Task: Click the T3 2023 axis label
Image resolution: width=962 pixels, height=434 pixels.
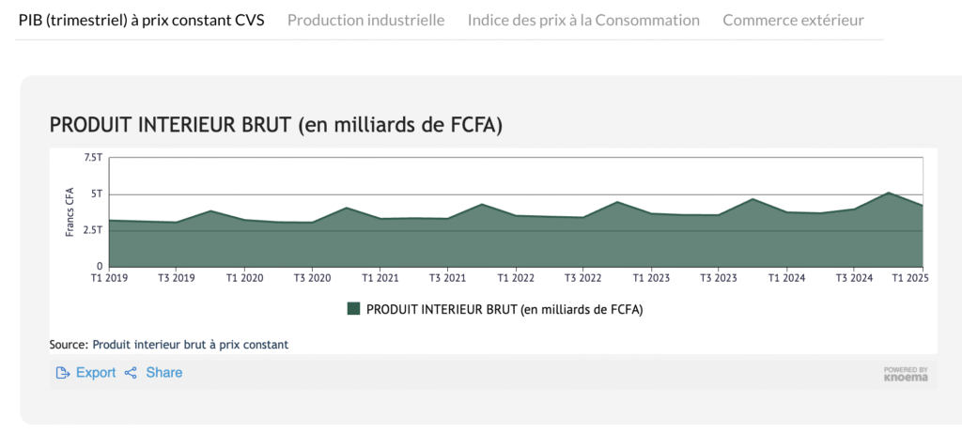Action: 719,278
